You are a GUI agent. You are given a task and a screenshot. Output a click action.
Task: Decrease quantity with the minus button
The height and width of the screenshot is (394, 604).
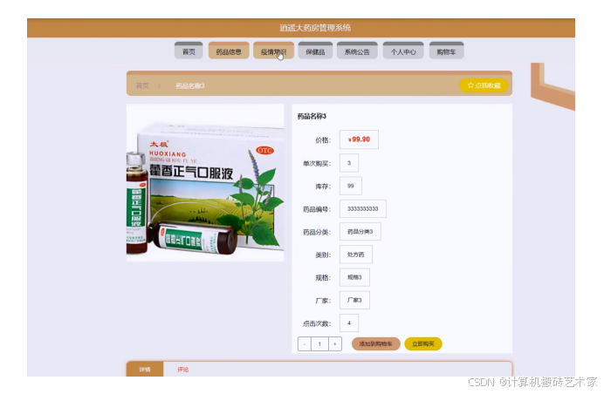pos(305,343)
